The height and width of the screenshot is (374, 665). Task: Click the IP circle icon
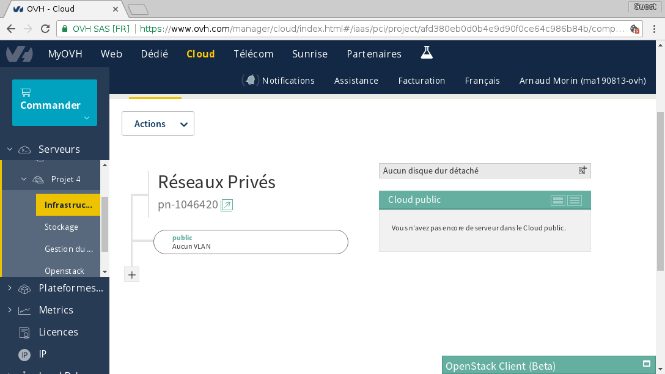tap(24, 354)
